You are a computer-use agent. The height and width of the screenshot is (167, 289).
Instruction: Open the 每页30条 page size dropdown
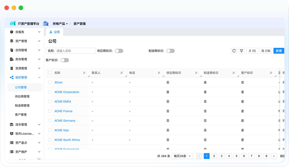(x=182, y=156)
